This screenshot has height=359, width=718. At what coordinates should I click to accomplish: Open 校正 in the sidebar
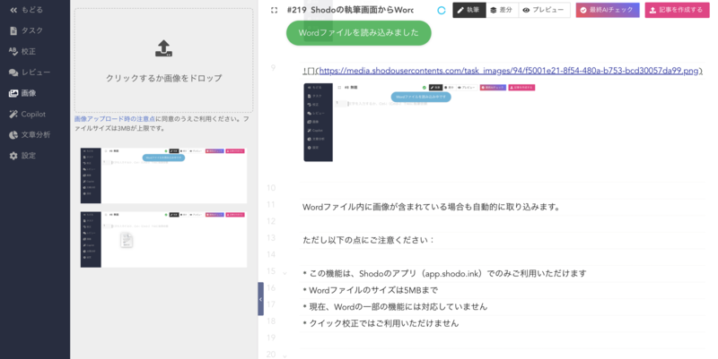click(23, 51)
